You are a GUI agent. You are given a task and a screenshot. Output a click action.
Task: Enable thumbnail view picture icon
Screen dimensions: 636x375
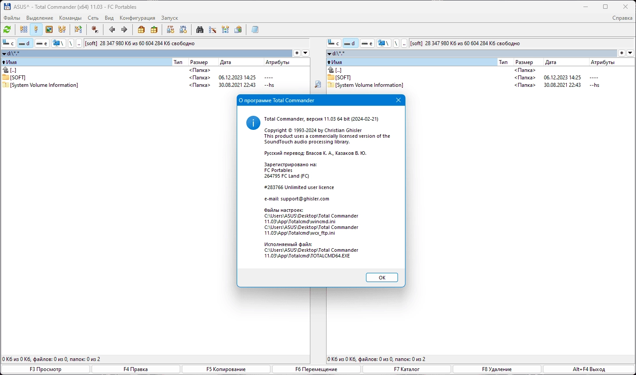click(49, 29)
